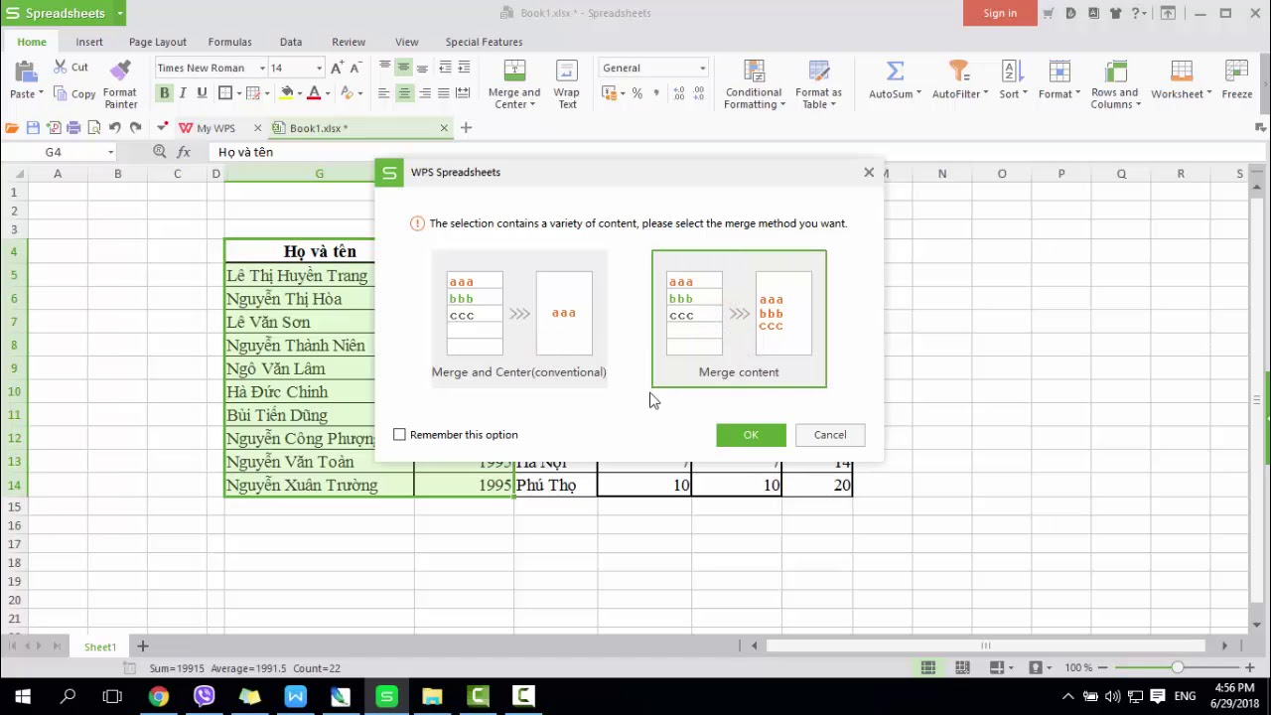This screenshot has width=1271, height=715.
Task: Expand the borders dropdown arrow
Action: 238,93
